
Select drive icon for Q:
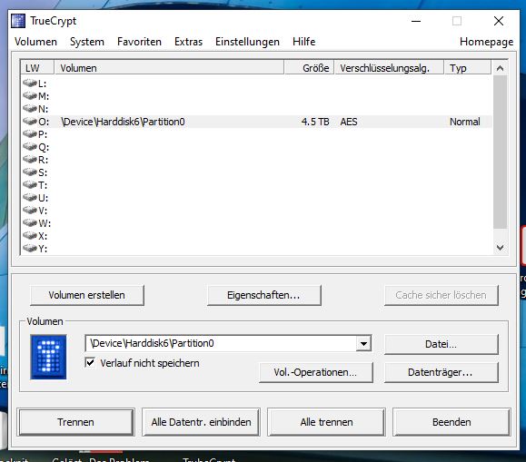pyautogui.click(x=30, y=146)
